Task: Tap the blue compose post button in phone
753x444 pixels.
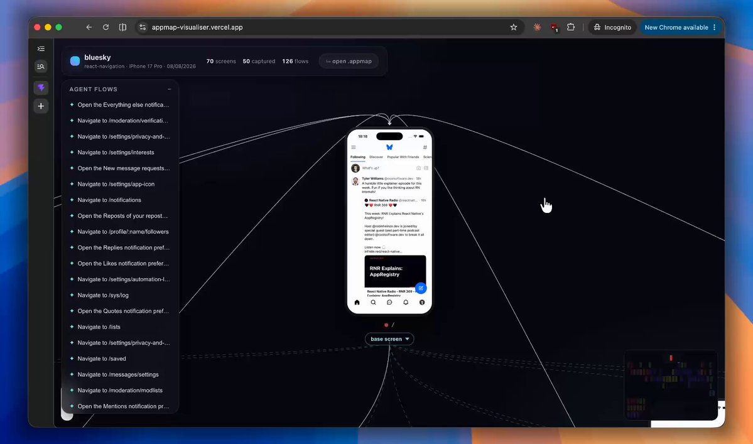Action: (x=421, y=288)
